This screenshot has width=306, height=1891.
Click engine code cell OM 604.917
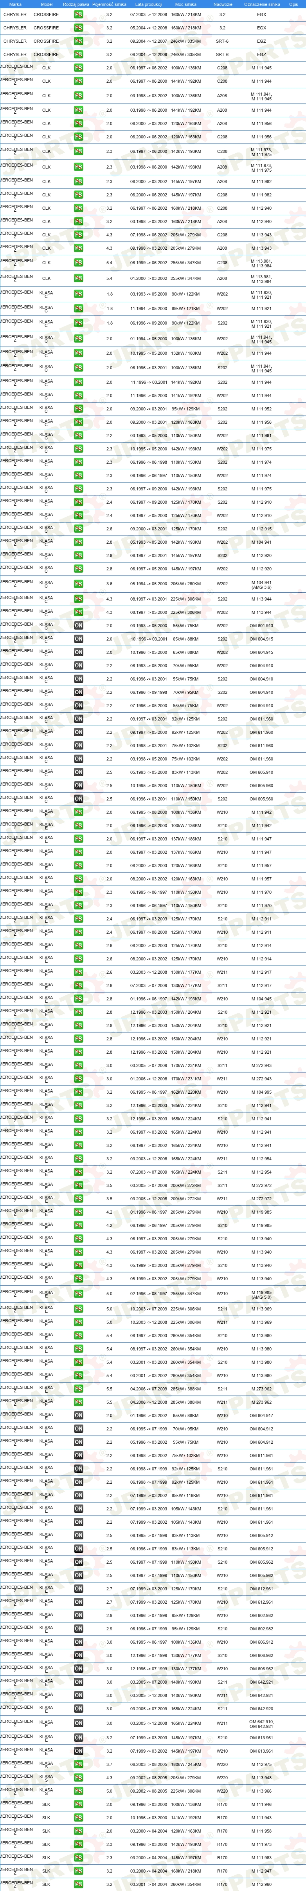(x=261, y=1416)
